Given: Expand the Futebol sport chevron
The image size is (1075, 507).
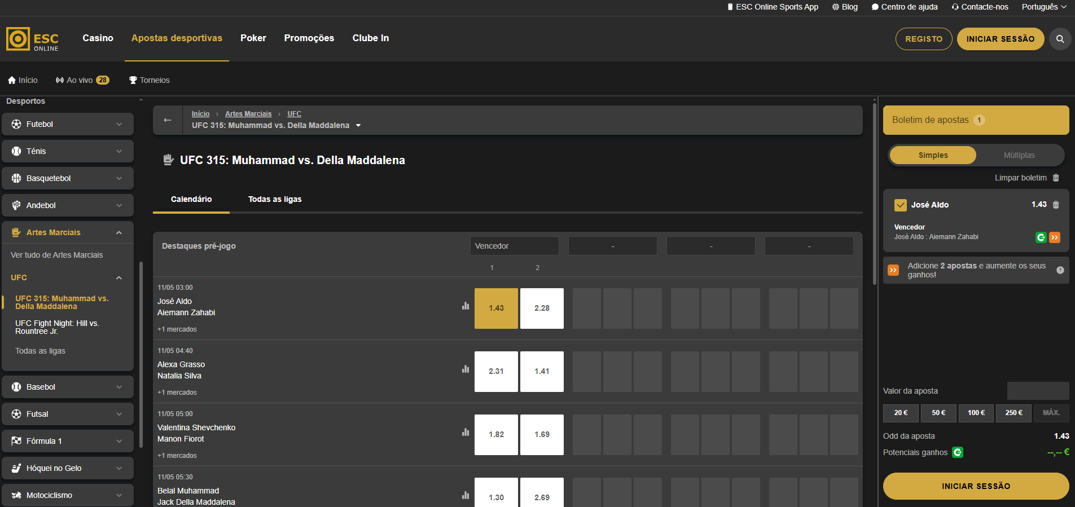Looking at the screenshot, I should 119,124.
